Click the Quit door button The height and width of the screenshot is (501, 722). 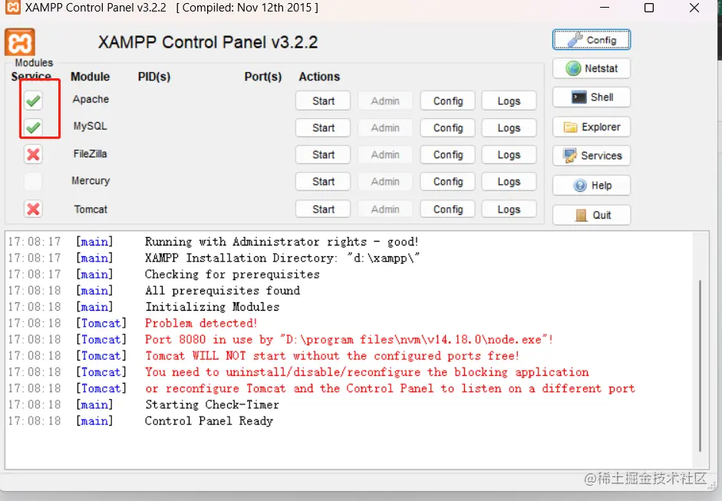(592, 215)
